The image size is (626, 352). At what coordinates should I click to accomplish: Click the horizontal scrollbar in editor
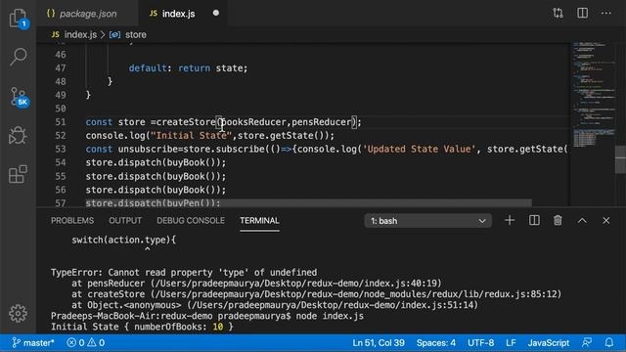tap(309, 202)
